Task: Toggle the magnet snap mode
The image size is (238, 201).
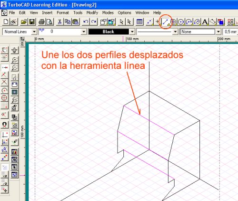Action: [x=4, y=125]
